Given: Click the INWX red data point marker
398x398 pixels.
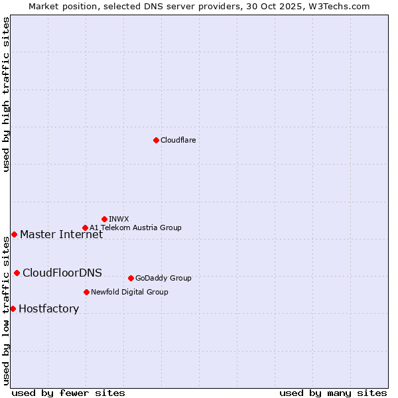Looking at the screenshot, I should [104, 219].
